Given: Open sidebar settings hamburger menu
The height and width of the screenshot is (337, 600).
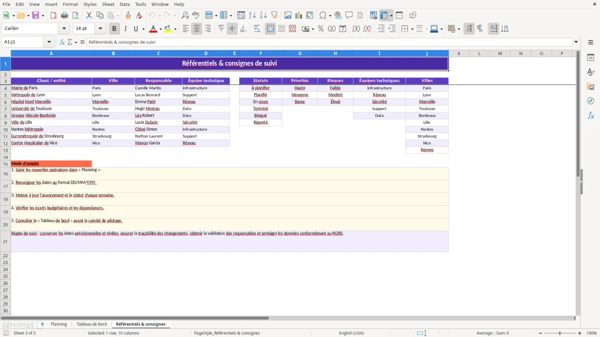Looking at the screenshot, I should (590, 42).
